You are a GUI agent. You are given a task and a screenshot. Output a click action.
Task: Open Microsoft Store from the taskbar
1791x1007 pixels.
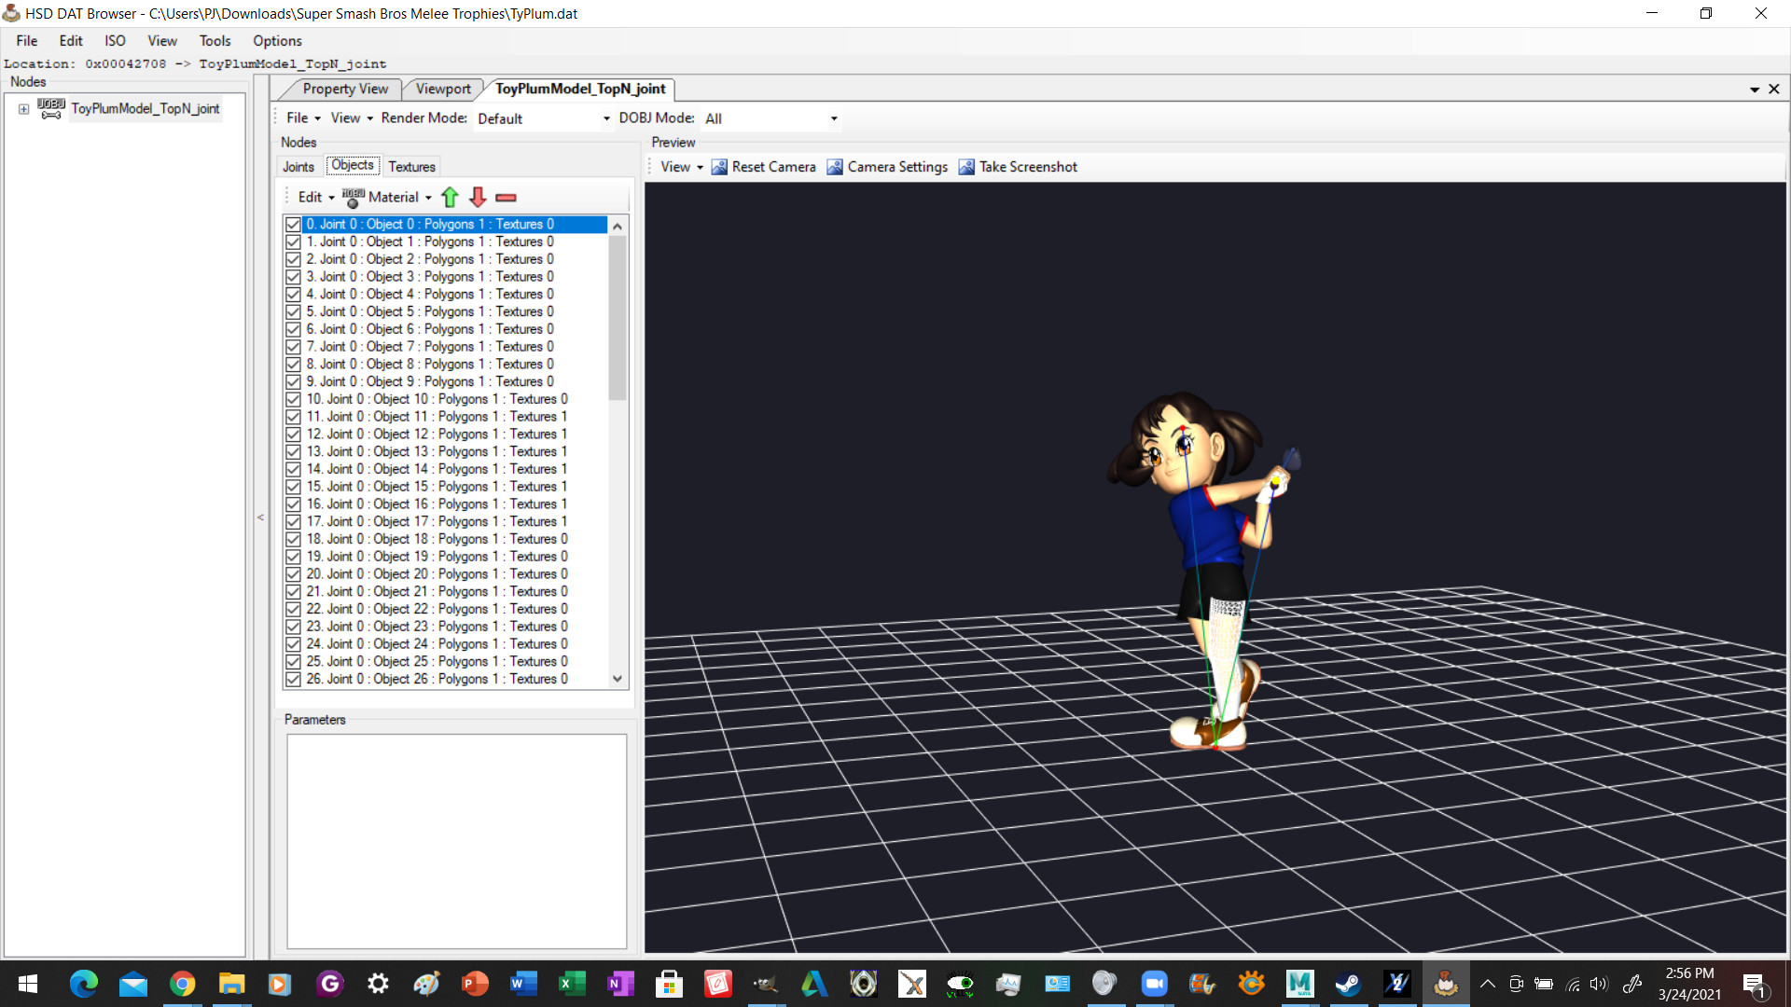[669, 984]
